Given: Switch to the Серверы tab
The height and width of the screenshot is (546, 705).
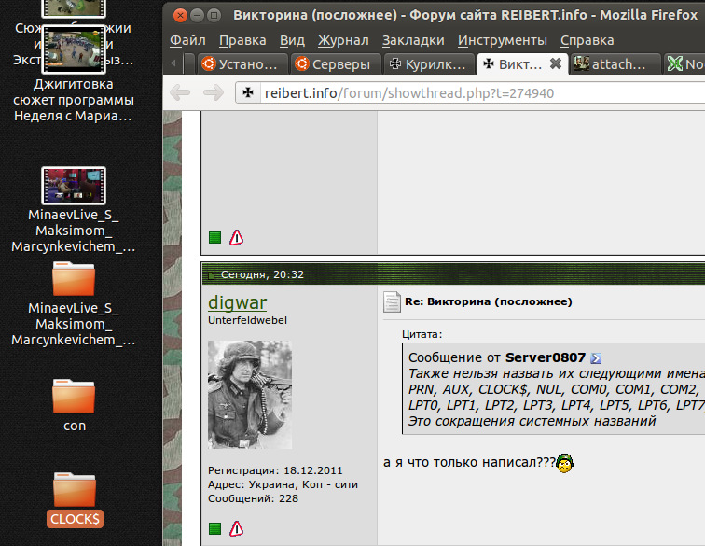Looking at the screenshot, I should pyautogui.click(x=336, y=63).
